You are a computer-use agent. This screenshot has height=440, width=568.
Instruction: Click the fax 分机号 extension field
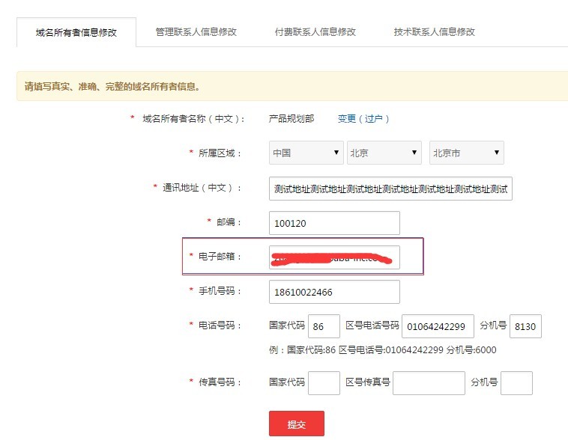pos(516,382)
